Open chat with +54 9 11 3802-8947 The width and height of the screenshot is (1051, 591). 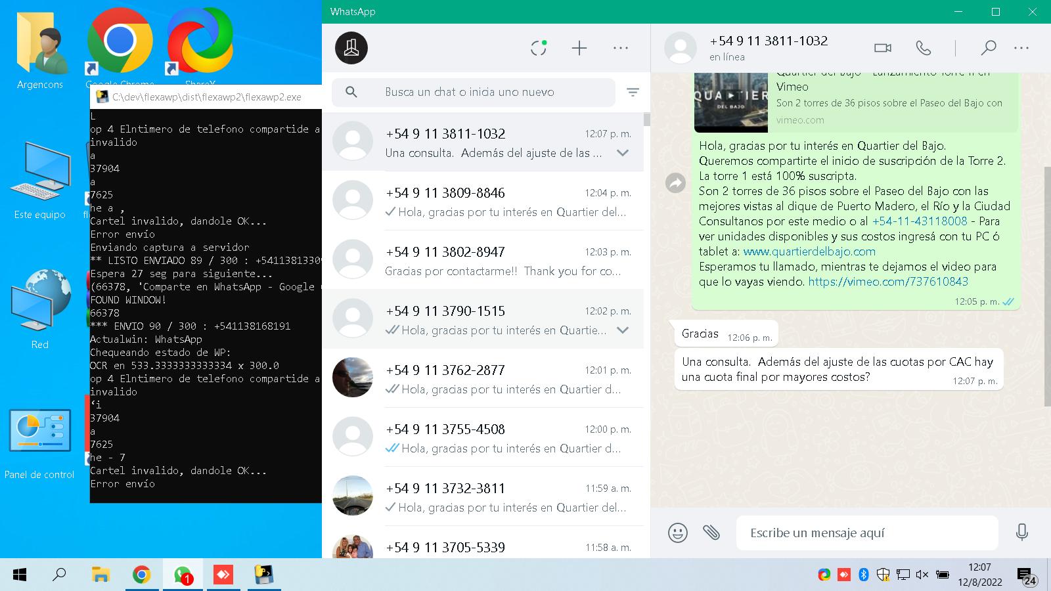(483, 260)
